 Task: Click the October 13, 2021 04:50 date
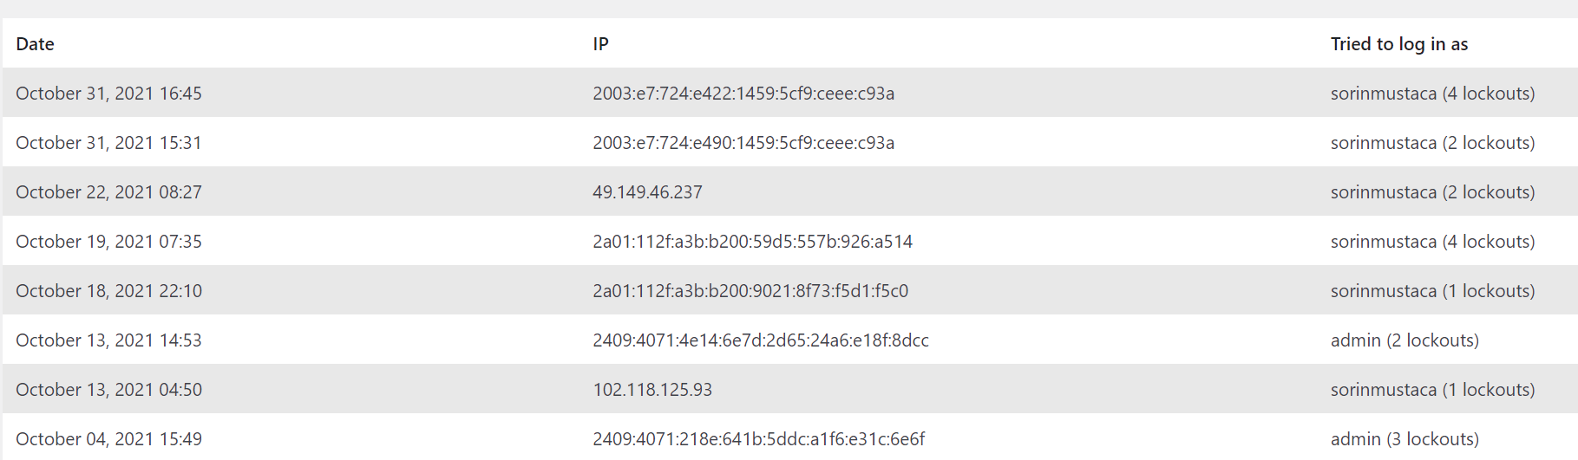tap(108, 390)
